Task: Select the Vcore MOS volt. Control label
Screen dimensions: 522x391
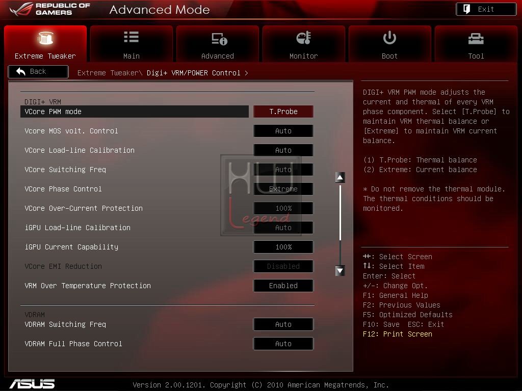Action: (71, 131)
